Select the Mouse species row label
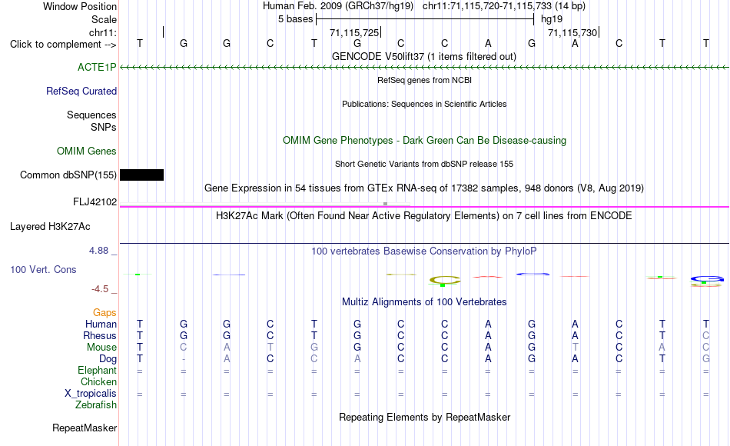The image size is (730, 446). pyautogui.click(x=101, y=348)
